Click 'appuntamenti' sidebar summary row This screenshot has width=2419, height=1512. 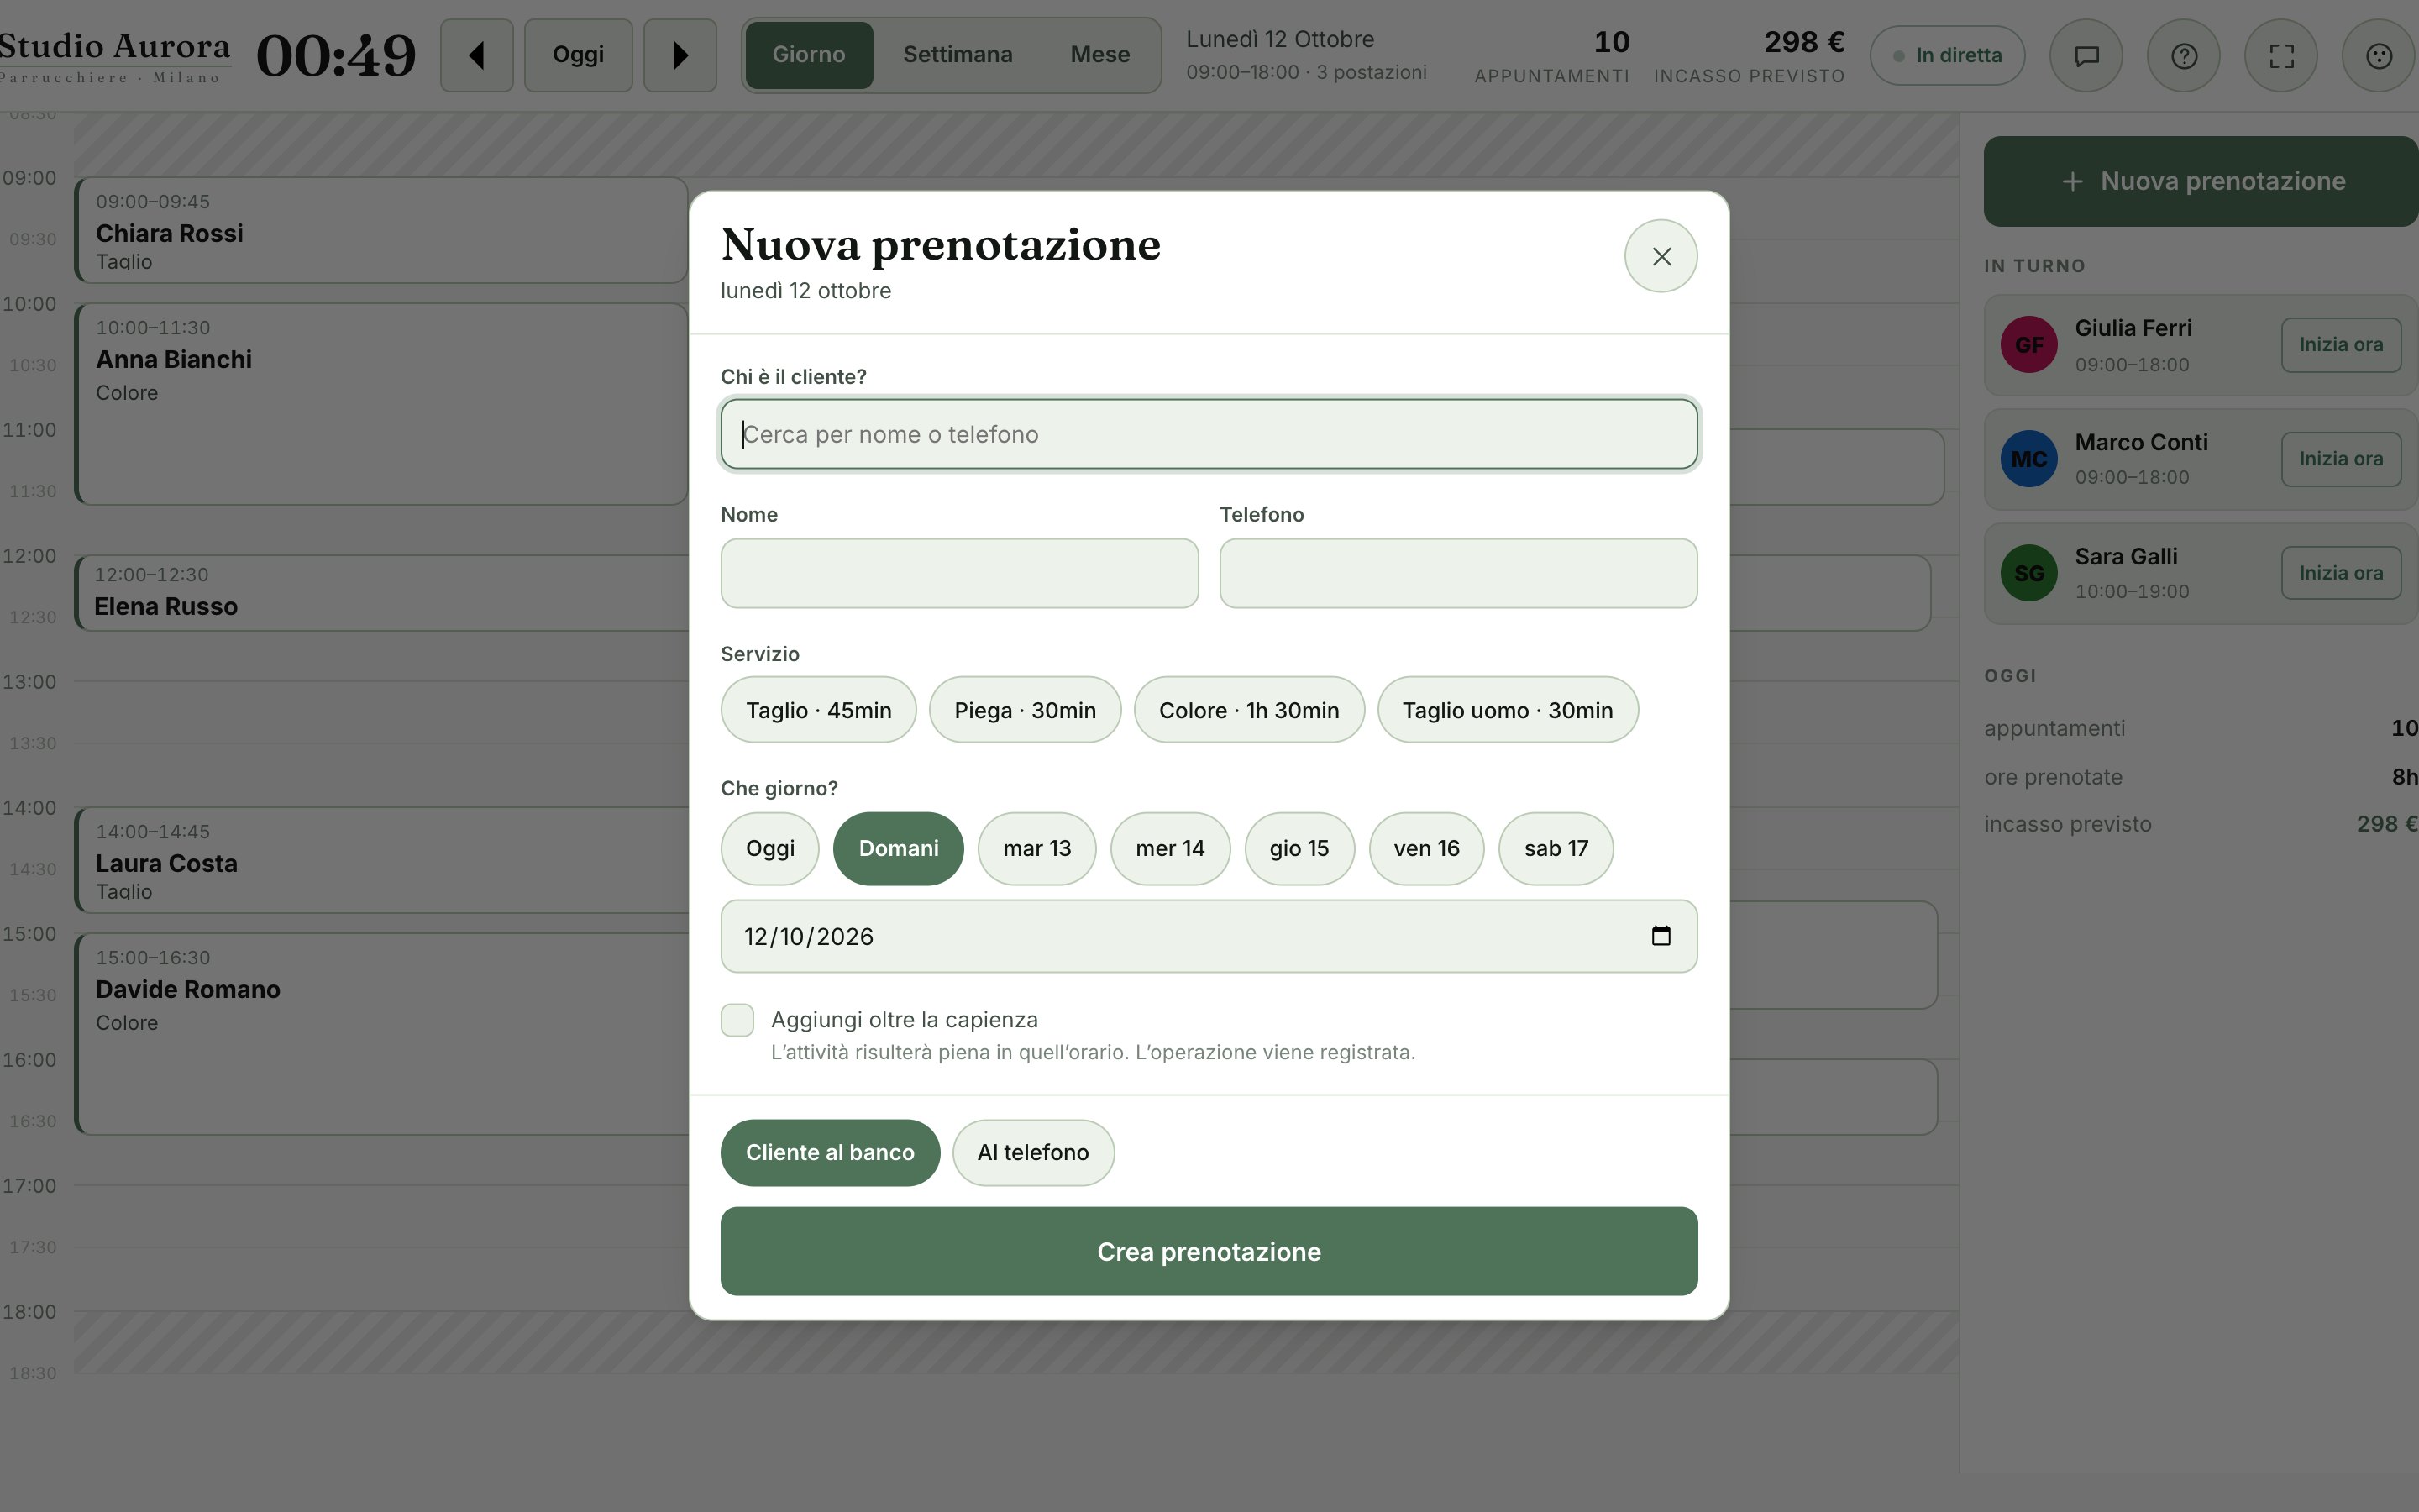coord(2201,729)
